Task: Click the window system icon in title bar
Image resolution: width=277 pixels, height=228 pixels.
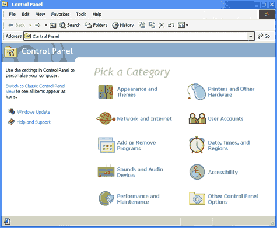Action: click(5, 4)
